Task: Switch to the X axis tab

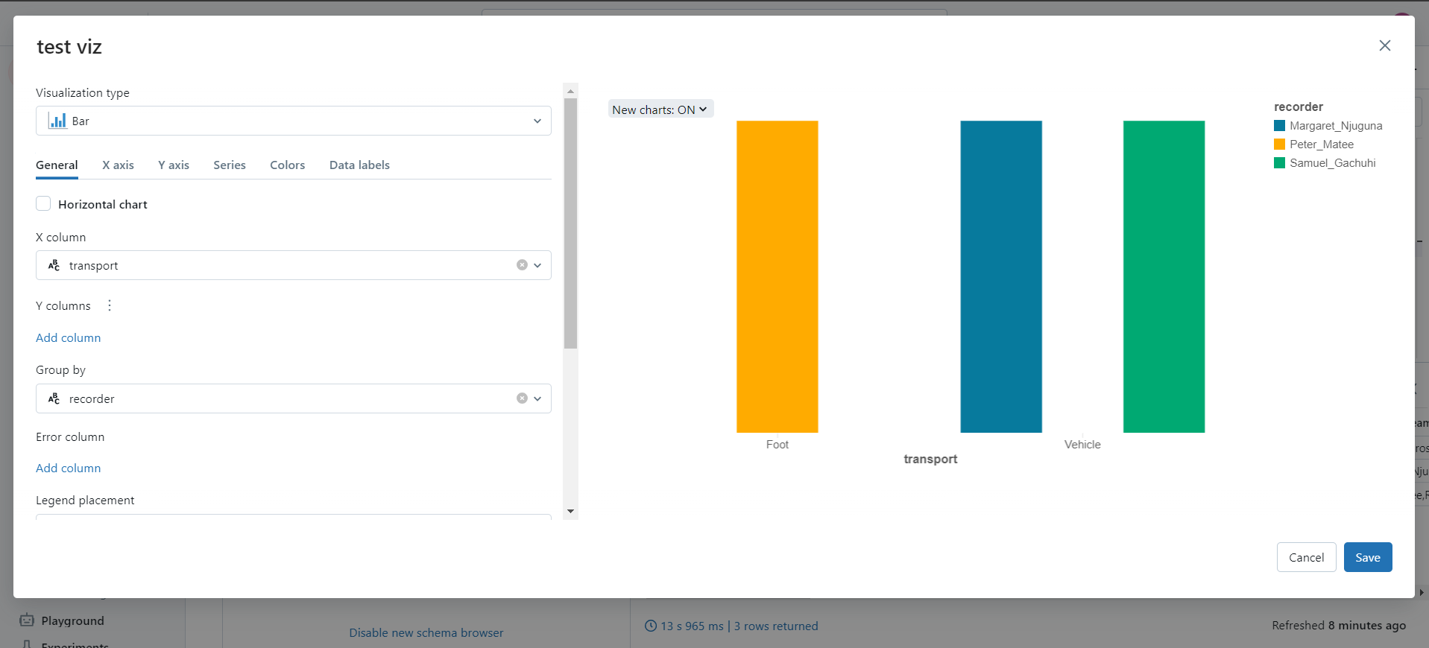Action: [x=118, y=165]
